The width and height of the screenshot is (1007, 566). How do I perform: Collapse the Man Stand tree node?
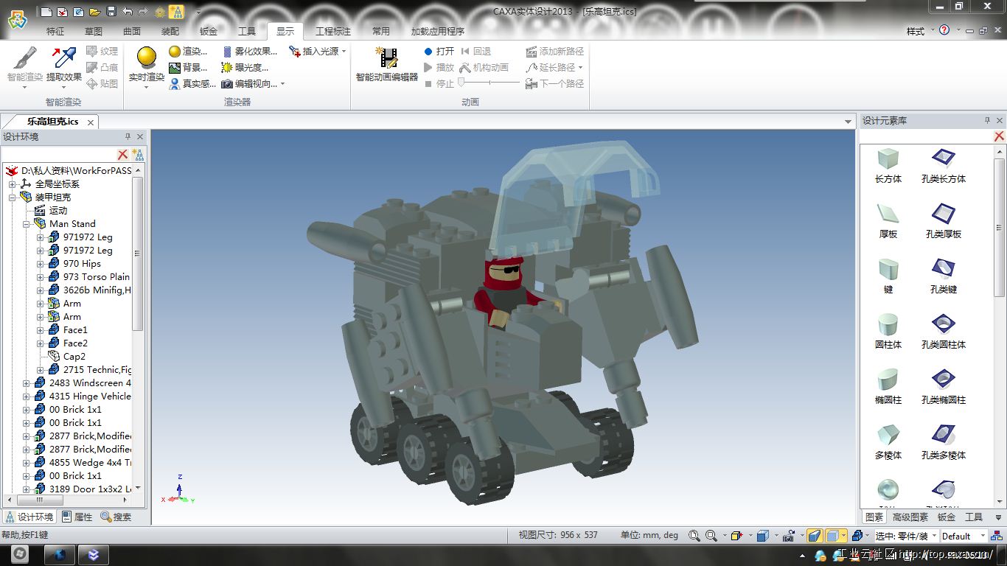26,224
